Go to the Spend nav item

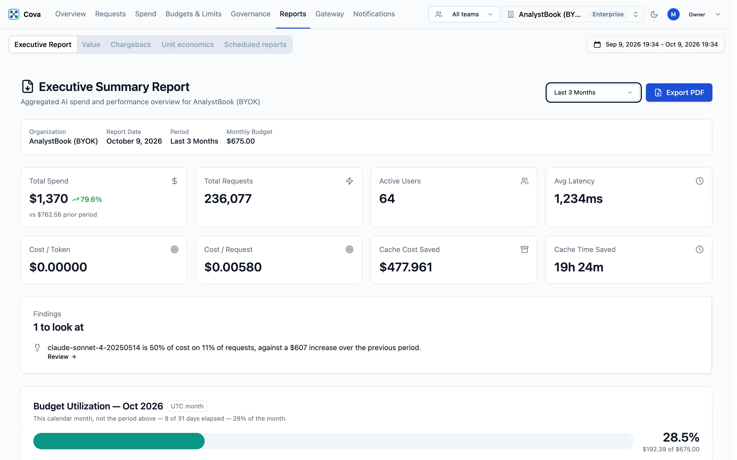tap(146, 14)
